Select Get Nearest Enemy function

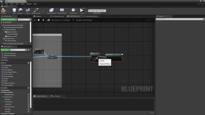pos(10,56)
